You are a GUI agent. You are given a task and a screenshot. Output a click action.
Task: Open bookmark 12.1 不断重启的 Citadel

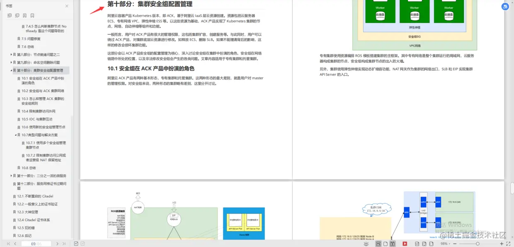click(x=35, y=196)
